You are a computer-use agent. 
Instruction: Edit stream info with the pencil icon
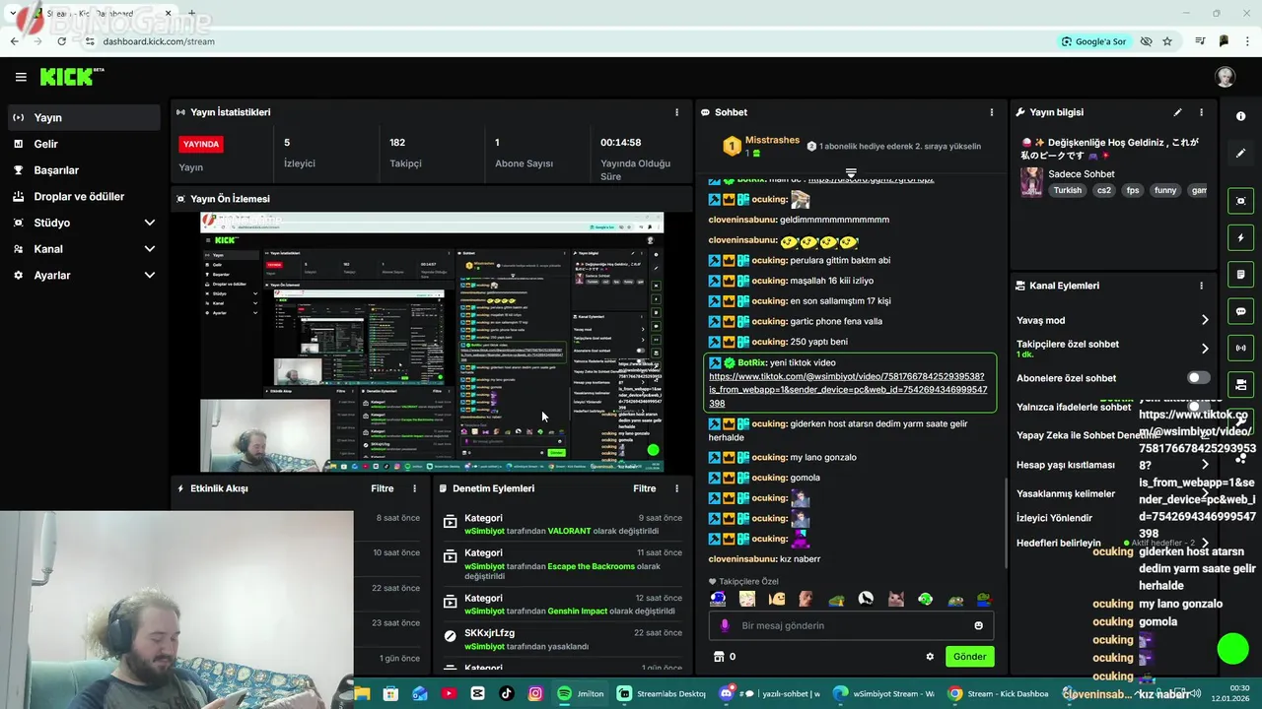1177,112
